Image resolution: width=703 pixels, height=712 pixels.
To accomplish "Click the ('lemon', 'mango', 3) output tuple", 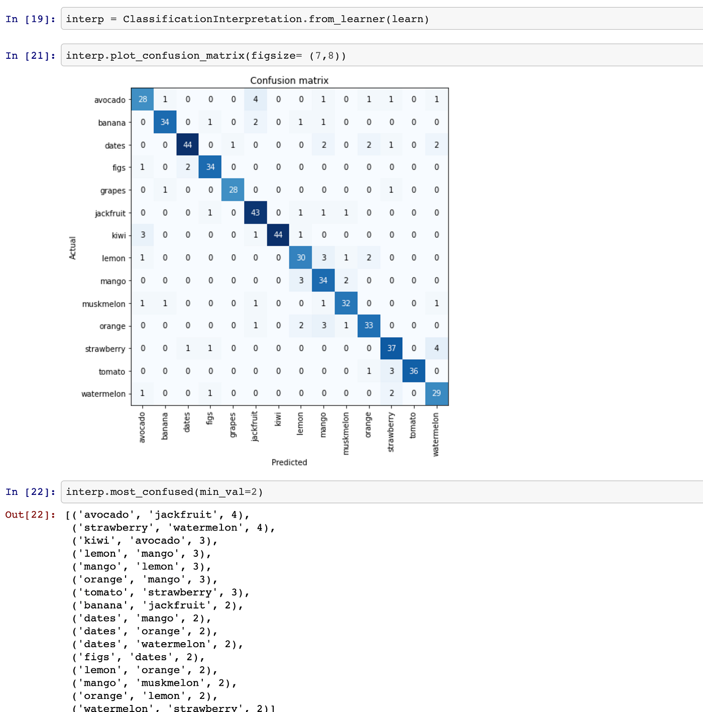I will (x=141, y=553).
